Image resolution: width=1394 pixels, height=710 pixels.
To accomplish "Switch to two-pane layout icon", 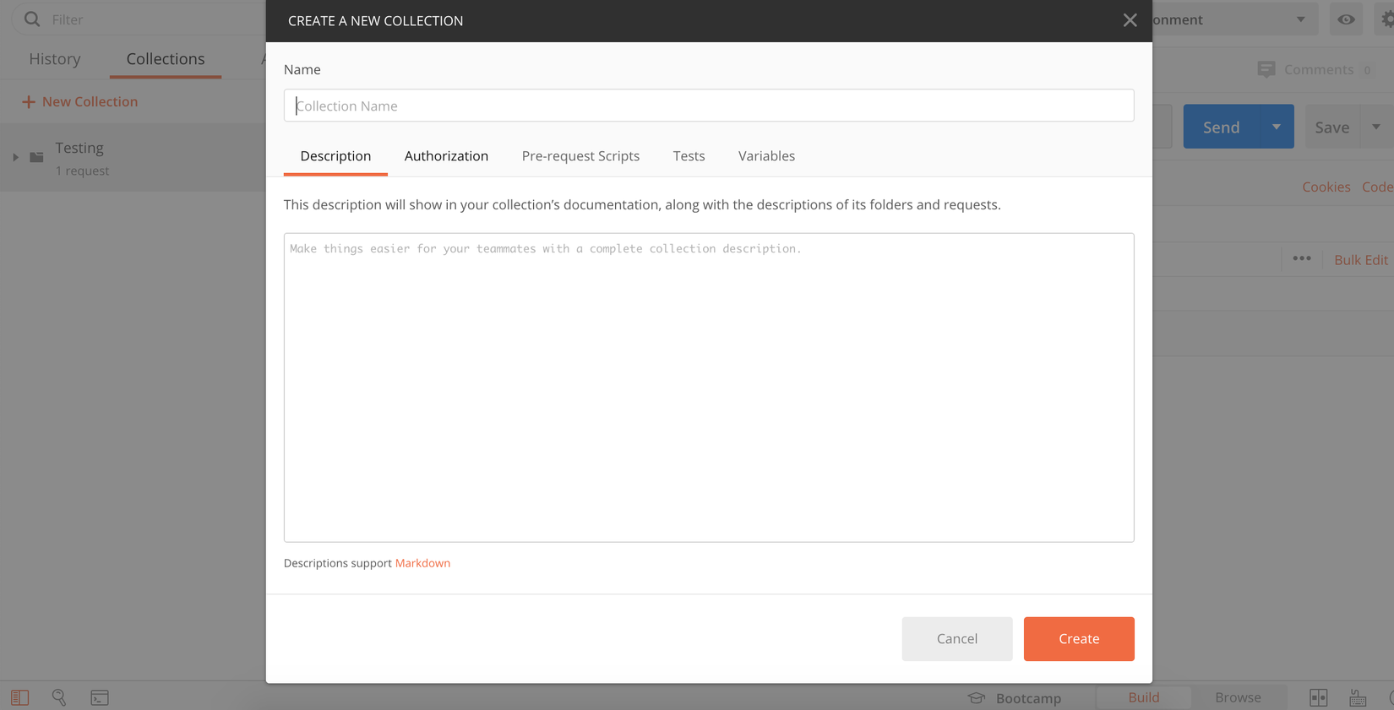I will [1318, 697].
